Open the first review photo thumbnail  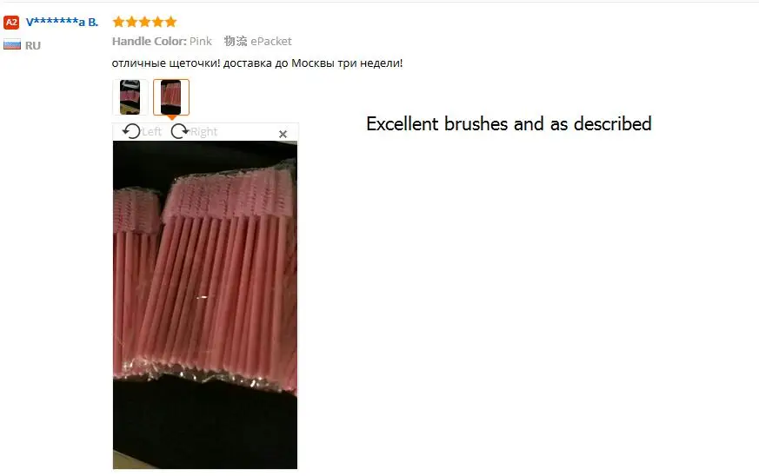pyautogui.click(x=130, y=97)
